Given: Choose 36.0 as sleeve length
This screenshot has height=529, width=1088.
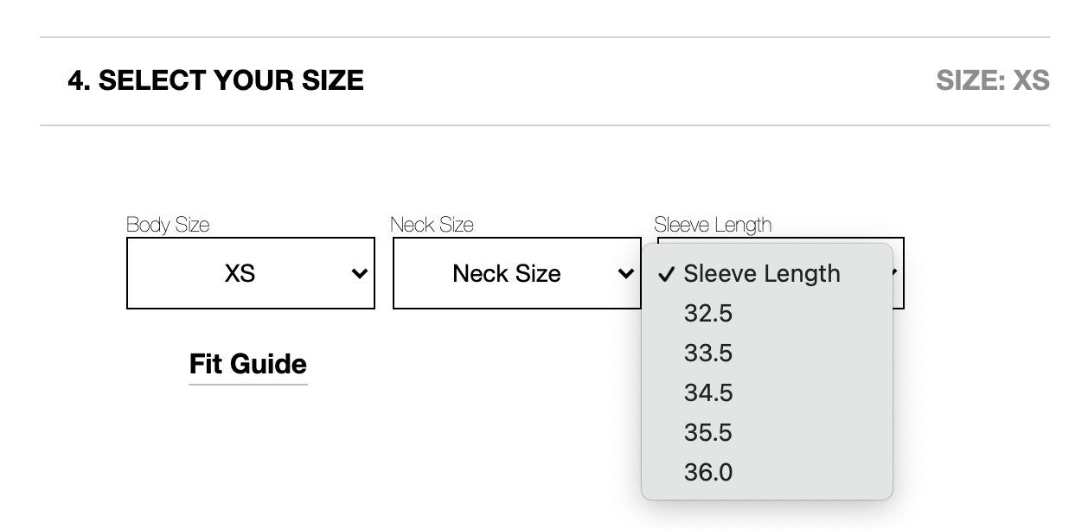Looking at the screenshot, I should tap(707, 472).
